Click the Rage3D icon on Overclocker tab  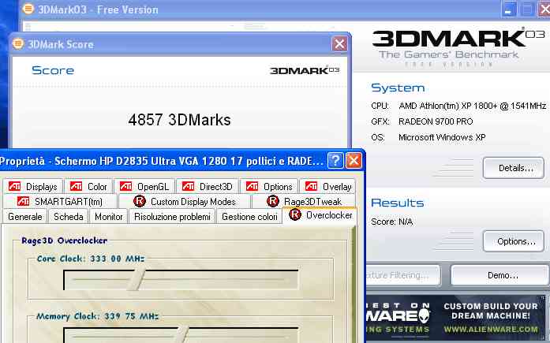[295, 214]
